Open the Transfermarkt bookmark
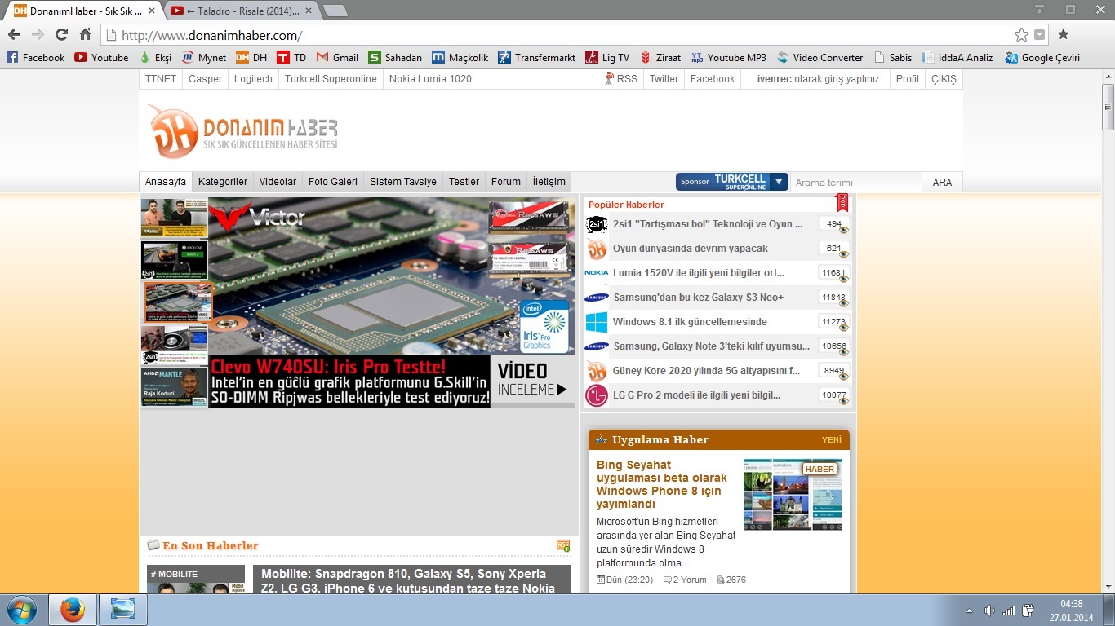The height and width of the screenshot is (626, 1115). pos(537,58)
